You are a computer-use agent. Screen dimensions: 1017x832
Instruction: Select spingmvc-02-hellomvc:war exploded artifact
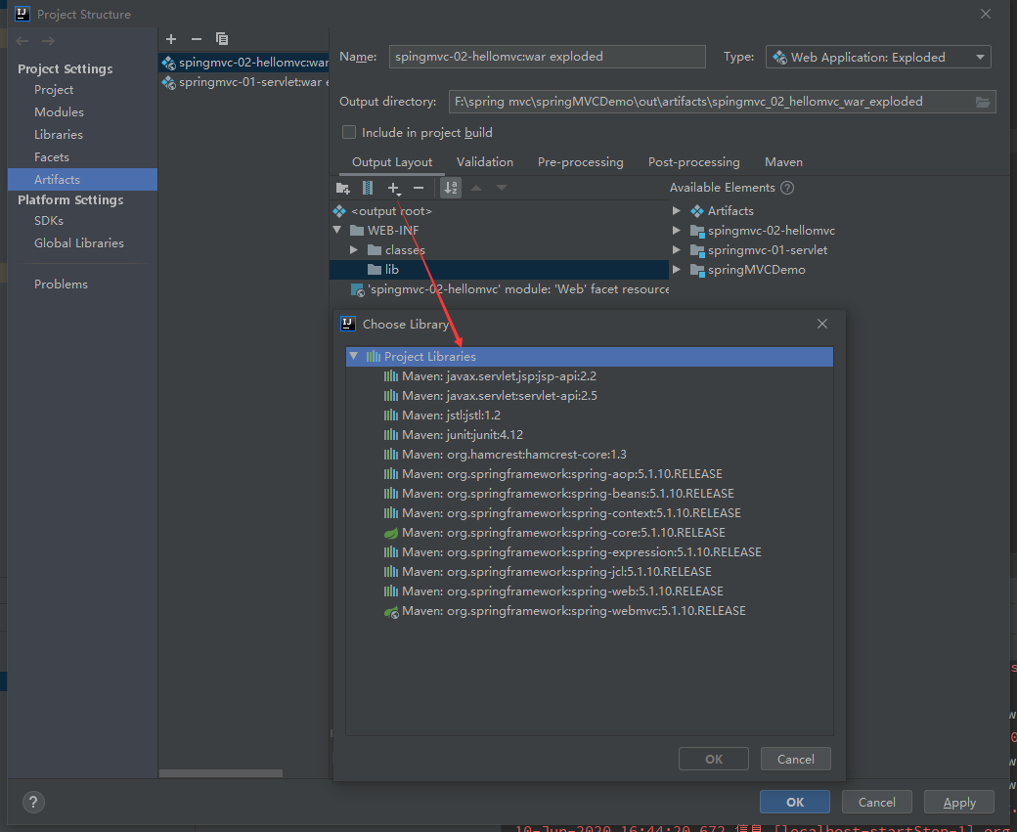tap(244, 63)
